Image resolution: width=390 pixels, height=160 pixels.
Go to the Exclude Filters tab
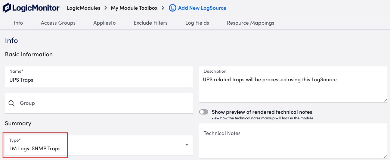(x=151, y=23)
